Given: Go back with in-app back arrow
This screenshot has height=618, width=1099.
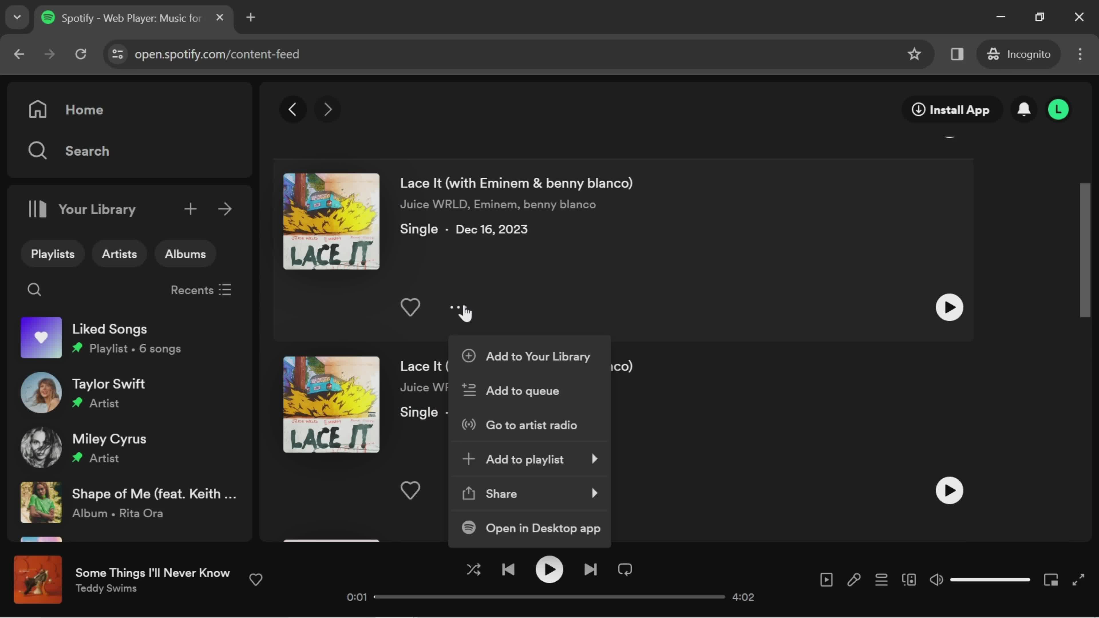Looking at the screenshot, I should pyautogui.click(x=293, y=110).
